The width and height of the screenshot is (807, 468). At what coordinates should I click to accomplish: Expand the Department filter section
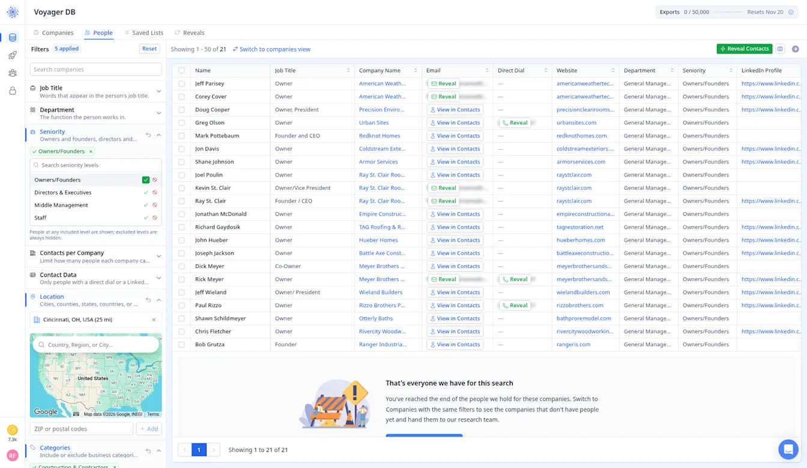click(x=159, y=113)
